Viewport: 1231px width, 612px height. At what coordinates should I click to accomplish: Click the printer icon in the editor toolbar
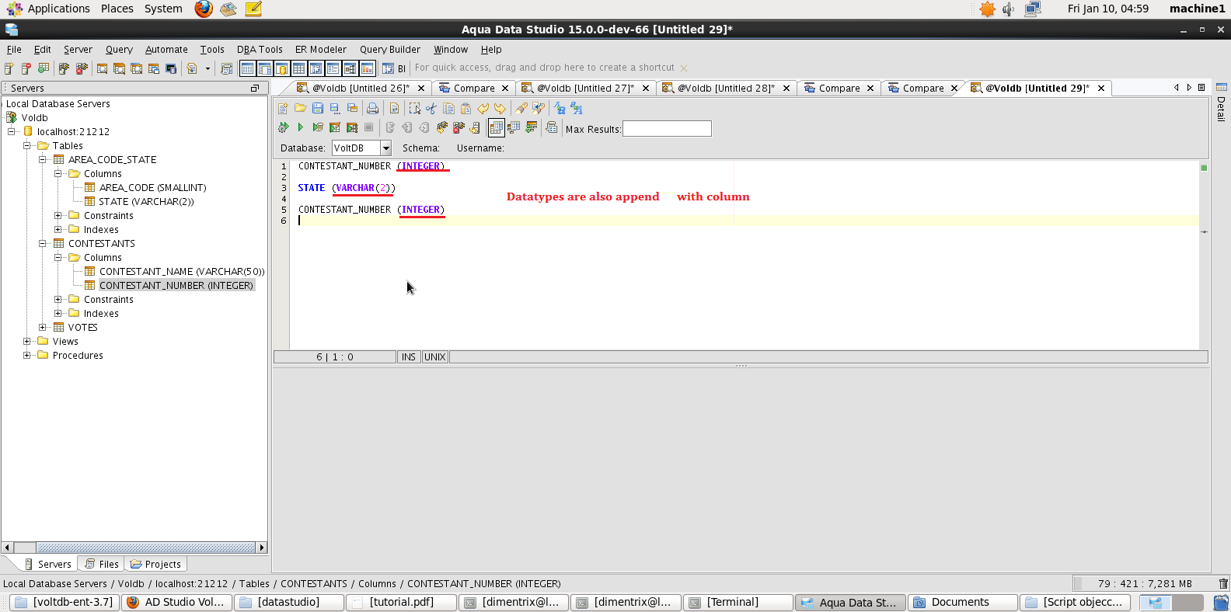click(372, 109)
